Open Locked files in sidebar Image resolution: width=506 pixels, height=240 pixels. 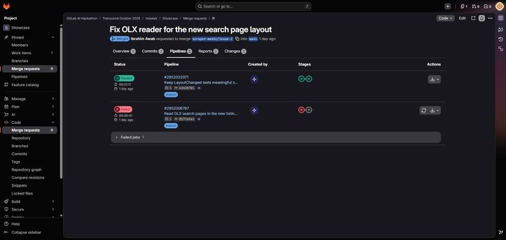point(30,194)
